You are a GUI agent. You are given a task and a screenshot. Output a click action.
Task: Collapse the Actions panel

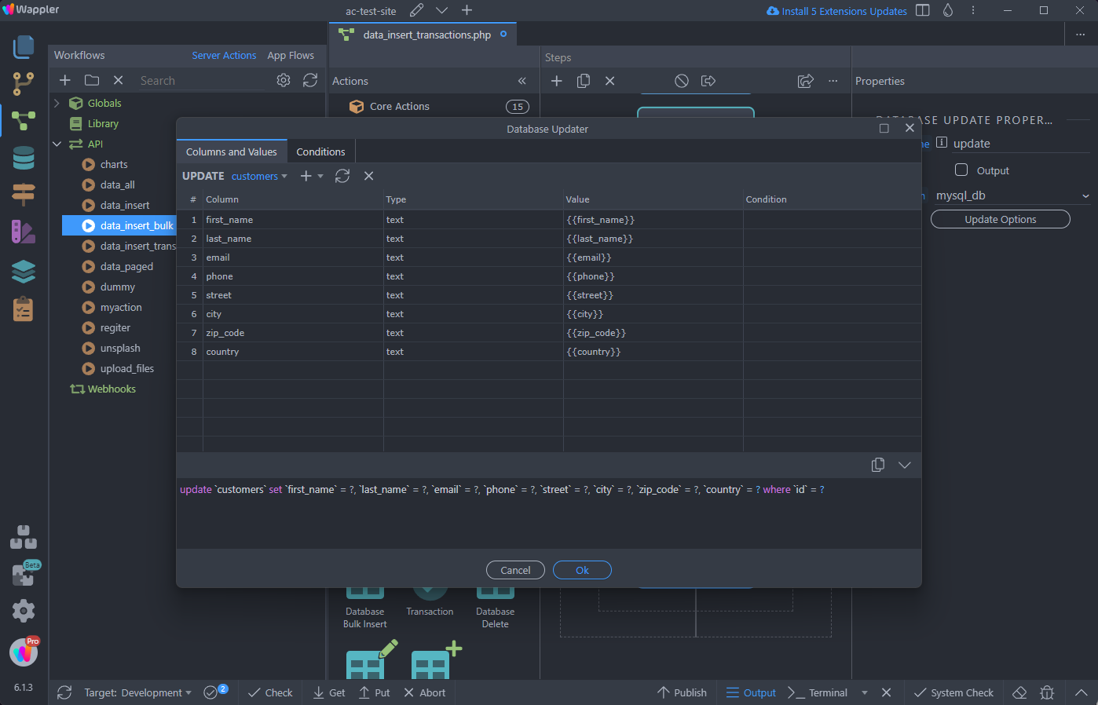click(522, 81)
